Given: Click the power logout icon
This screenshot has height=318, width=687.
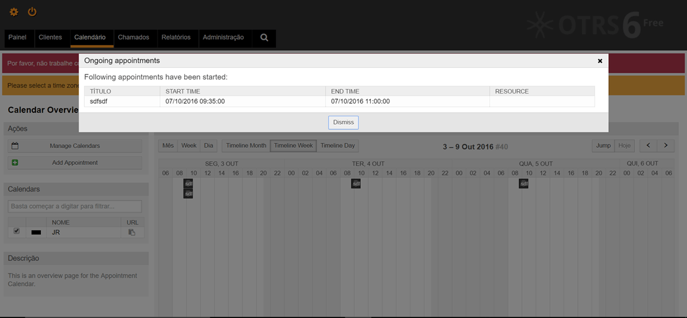Looking at the screenshot, I should (x=32, y=12).
